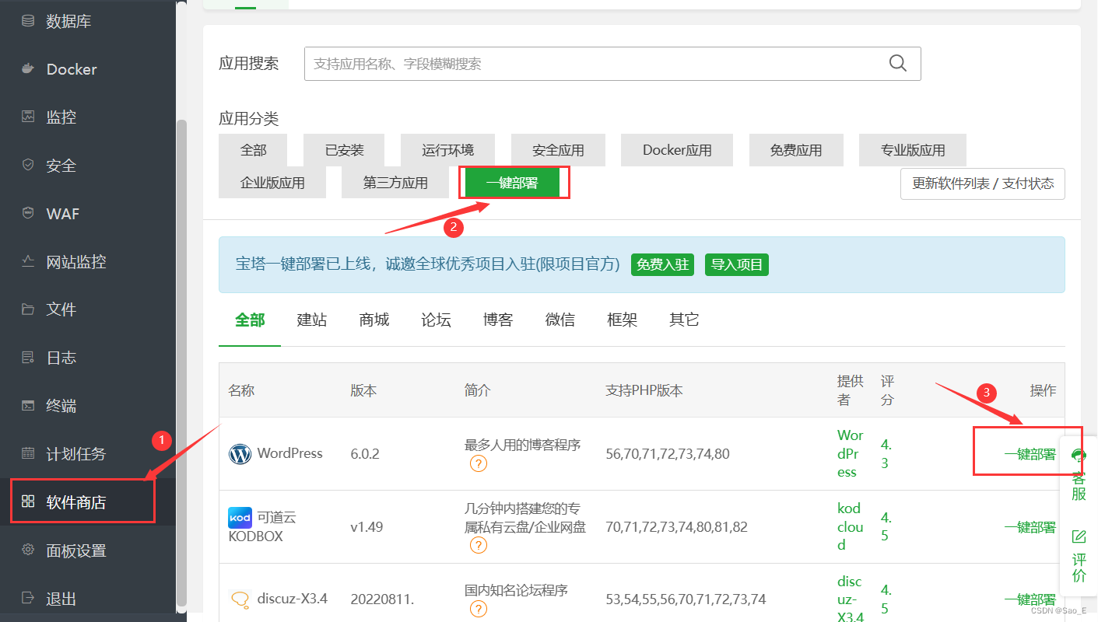
Task: Click the KODBOX kod logo
Action: (240, 517)
